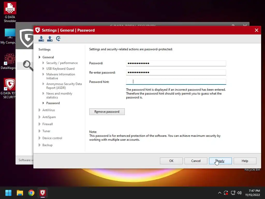Open Anonymous Security Data Report (ASDR)
Screen dimensions: 265x199
coord(64,86)
